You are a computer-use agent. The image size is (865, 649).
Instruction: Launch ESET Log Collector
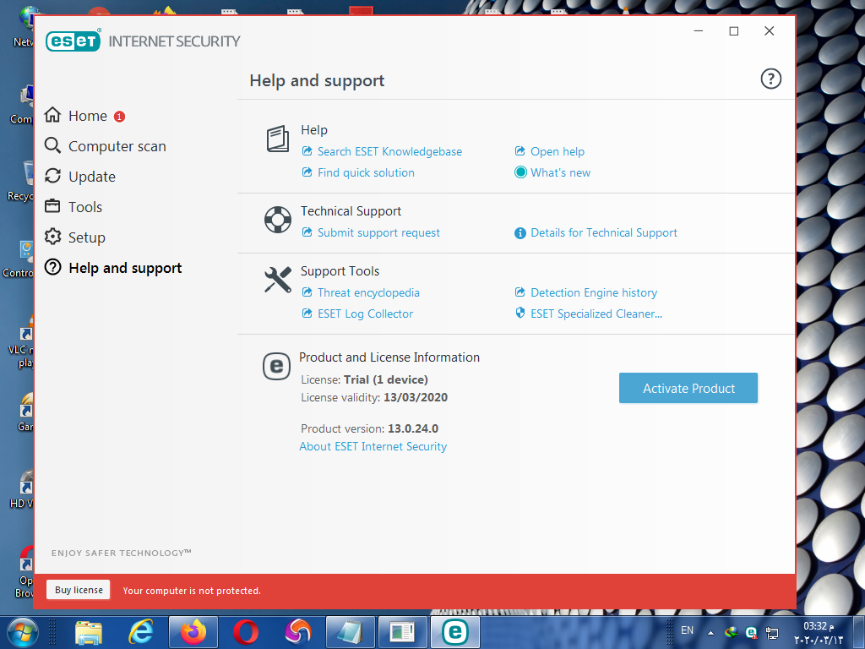[x=365, y=314]
